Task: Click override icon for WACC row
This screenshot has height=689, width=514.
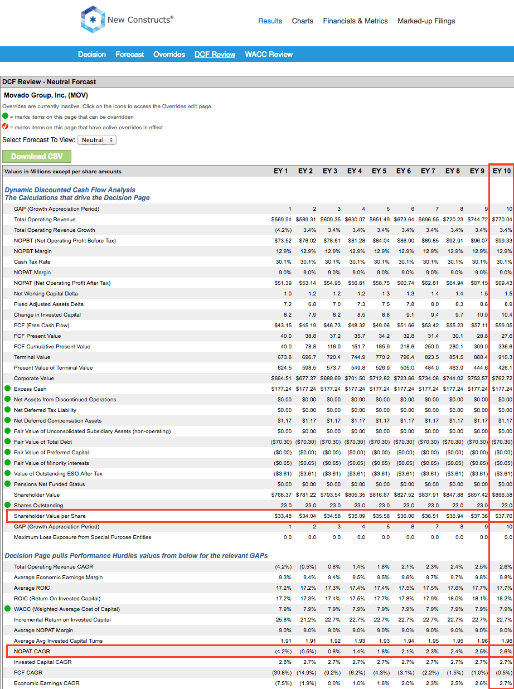Action: coord(7,609)
